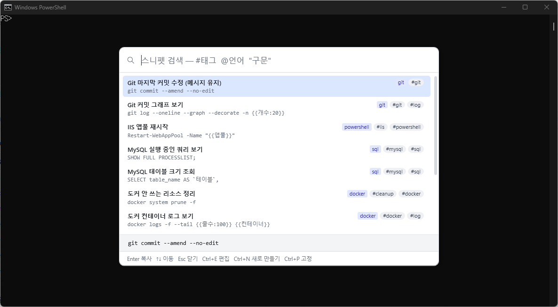
Task: Click sql badge on MySQL table size row
Action: (x=375, y=172)
